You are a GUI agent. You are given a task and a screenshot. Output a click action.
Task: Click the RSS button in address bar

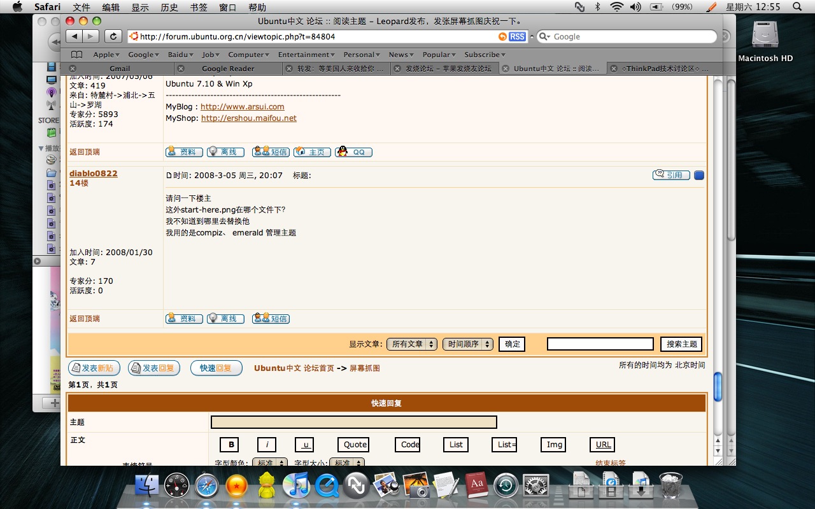[518, 37]
